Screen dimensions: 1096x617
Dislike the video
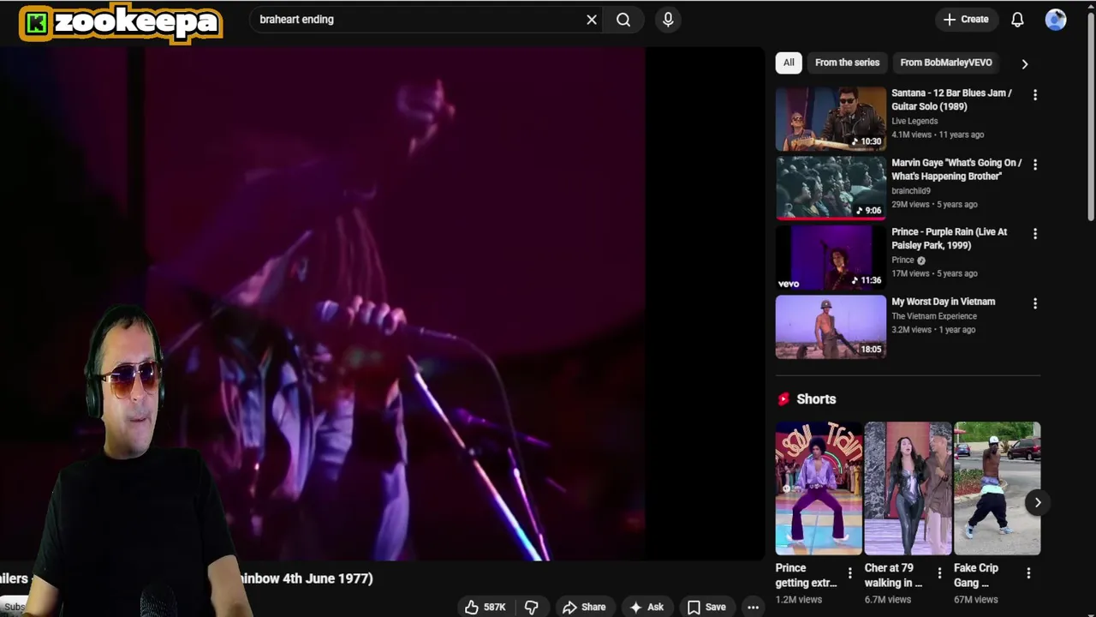click(531, 607)
